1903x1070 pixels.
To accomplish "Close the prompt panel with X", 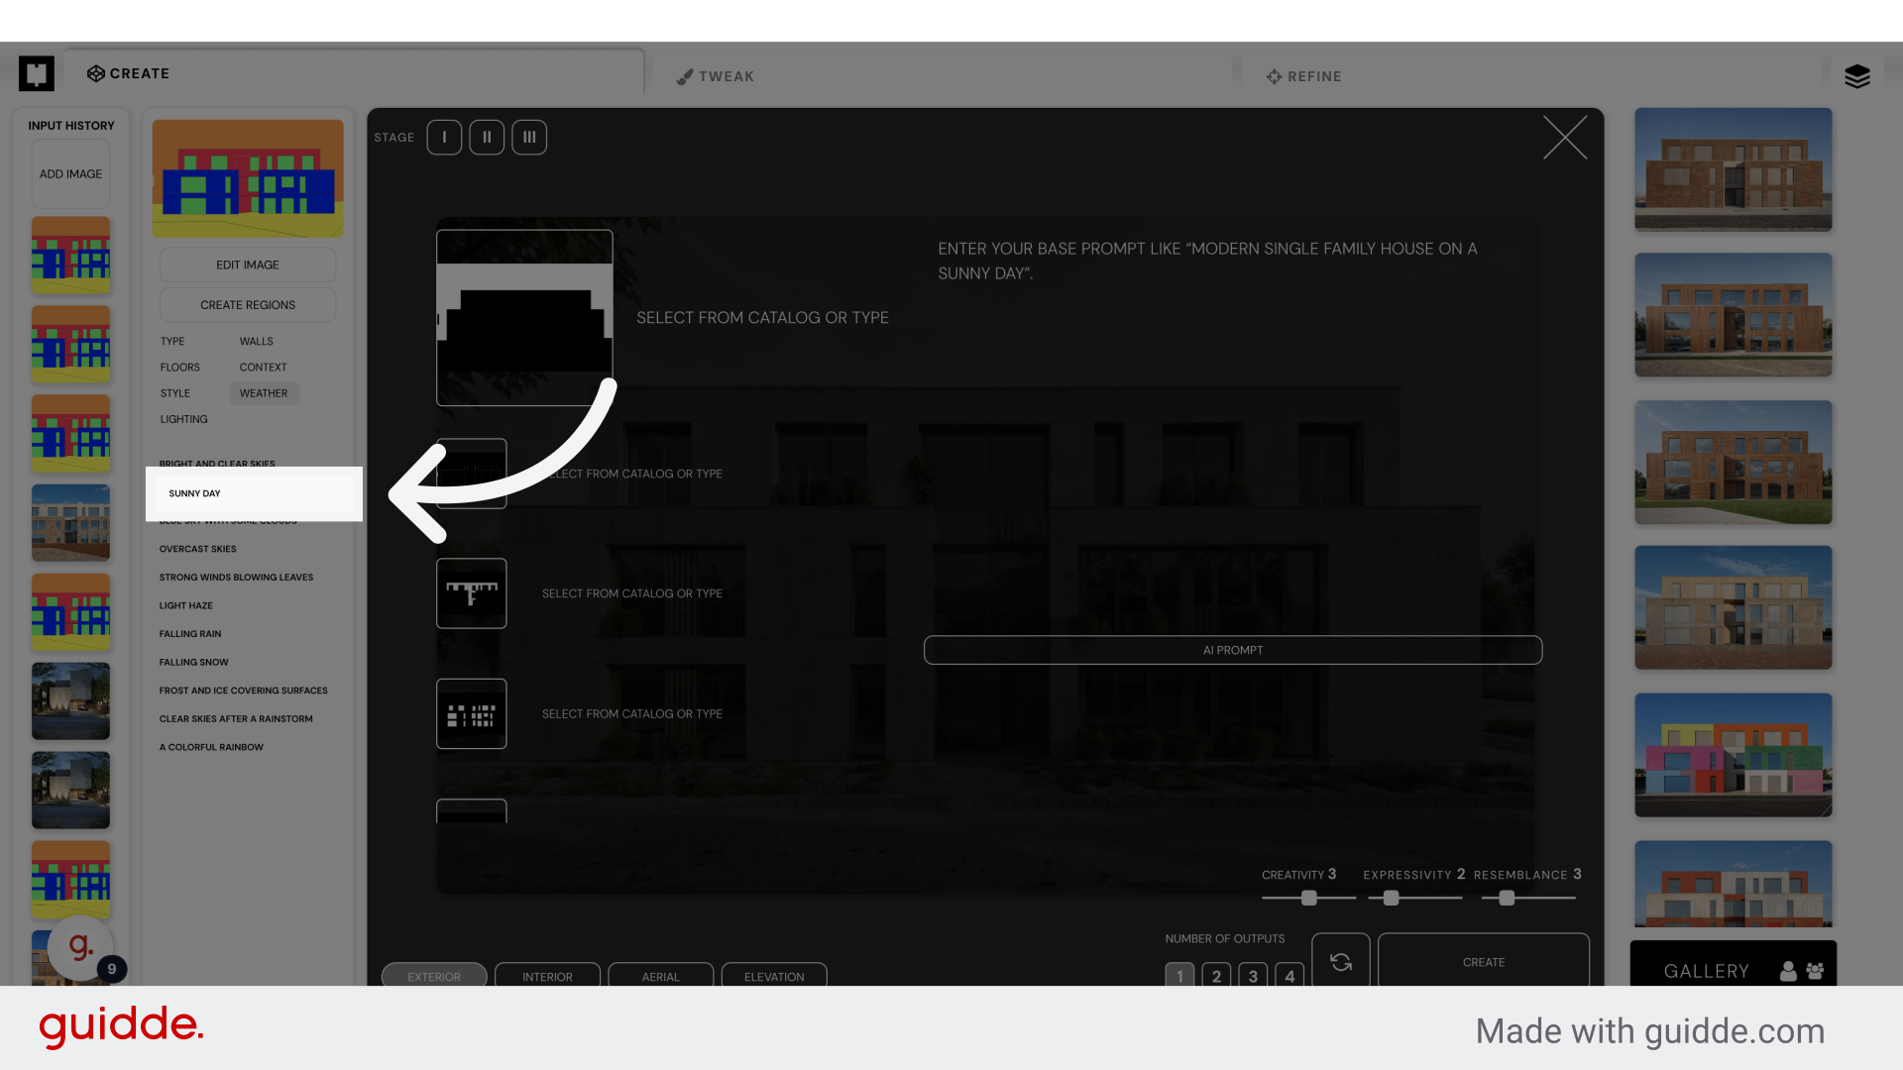I will click(x=1565, y=138).
